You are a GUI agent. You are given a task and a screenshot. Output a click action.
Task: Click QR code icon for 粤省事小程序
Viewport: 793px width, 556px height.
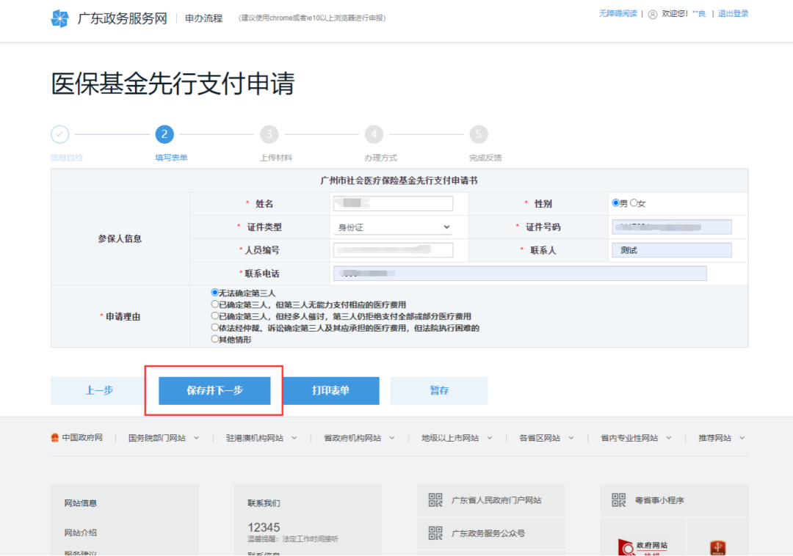618,500
